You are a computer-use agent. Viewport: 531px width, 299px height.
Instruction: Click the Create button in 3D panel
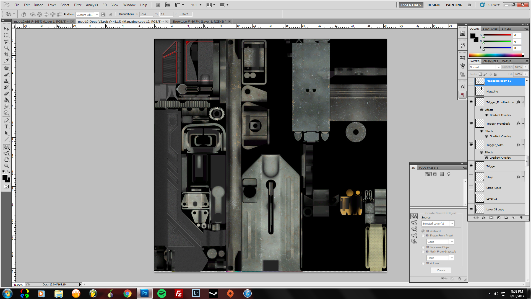pos(441,270)
